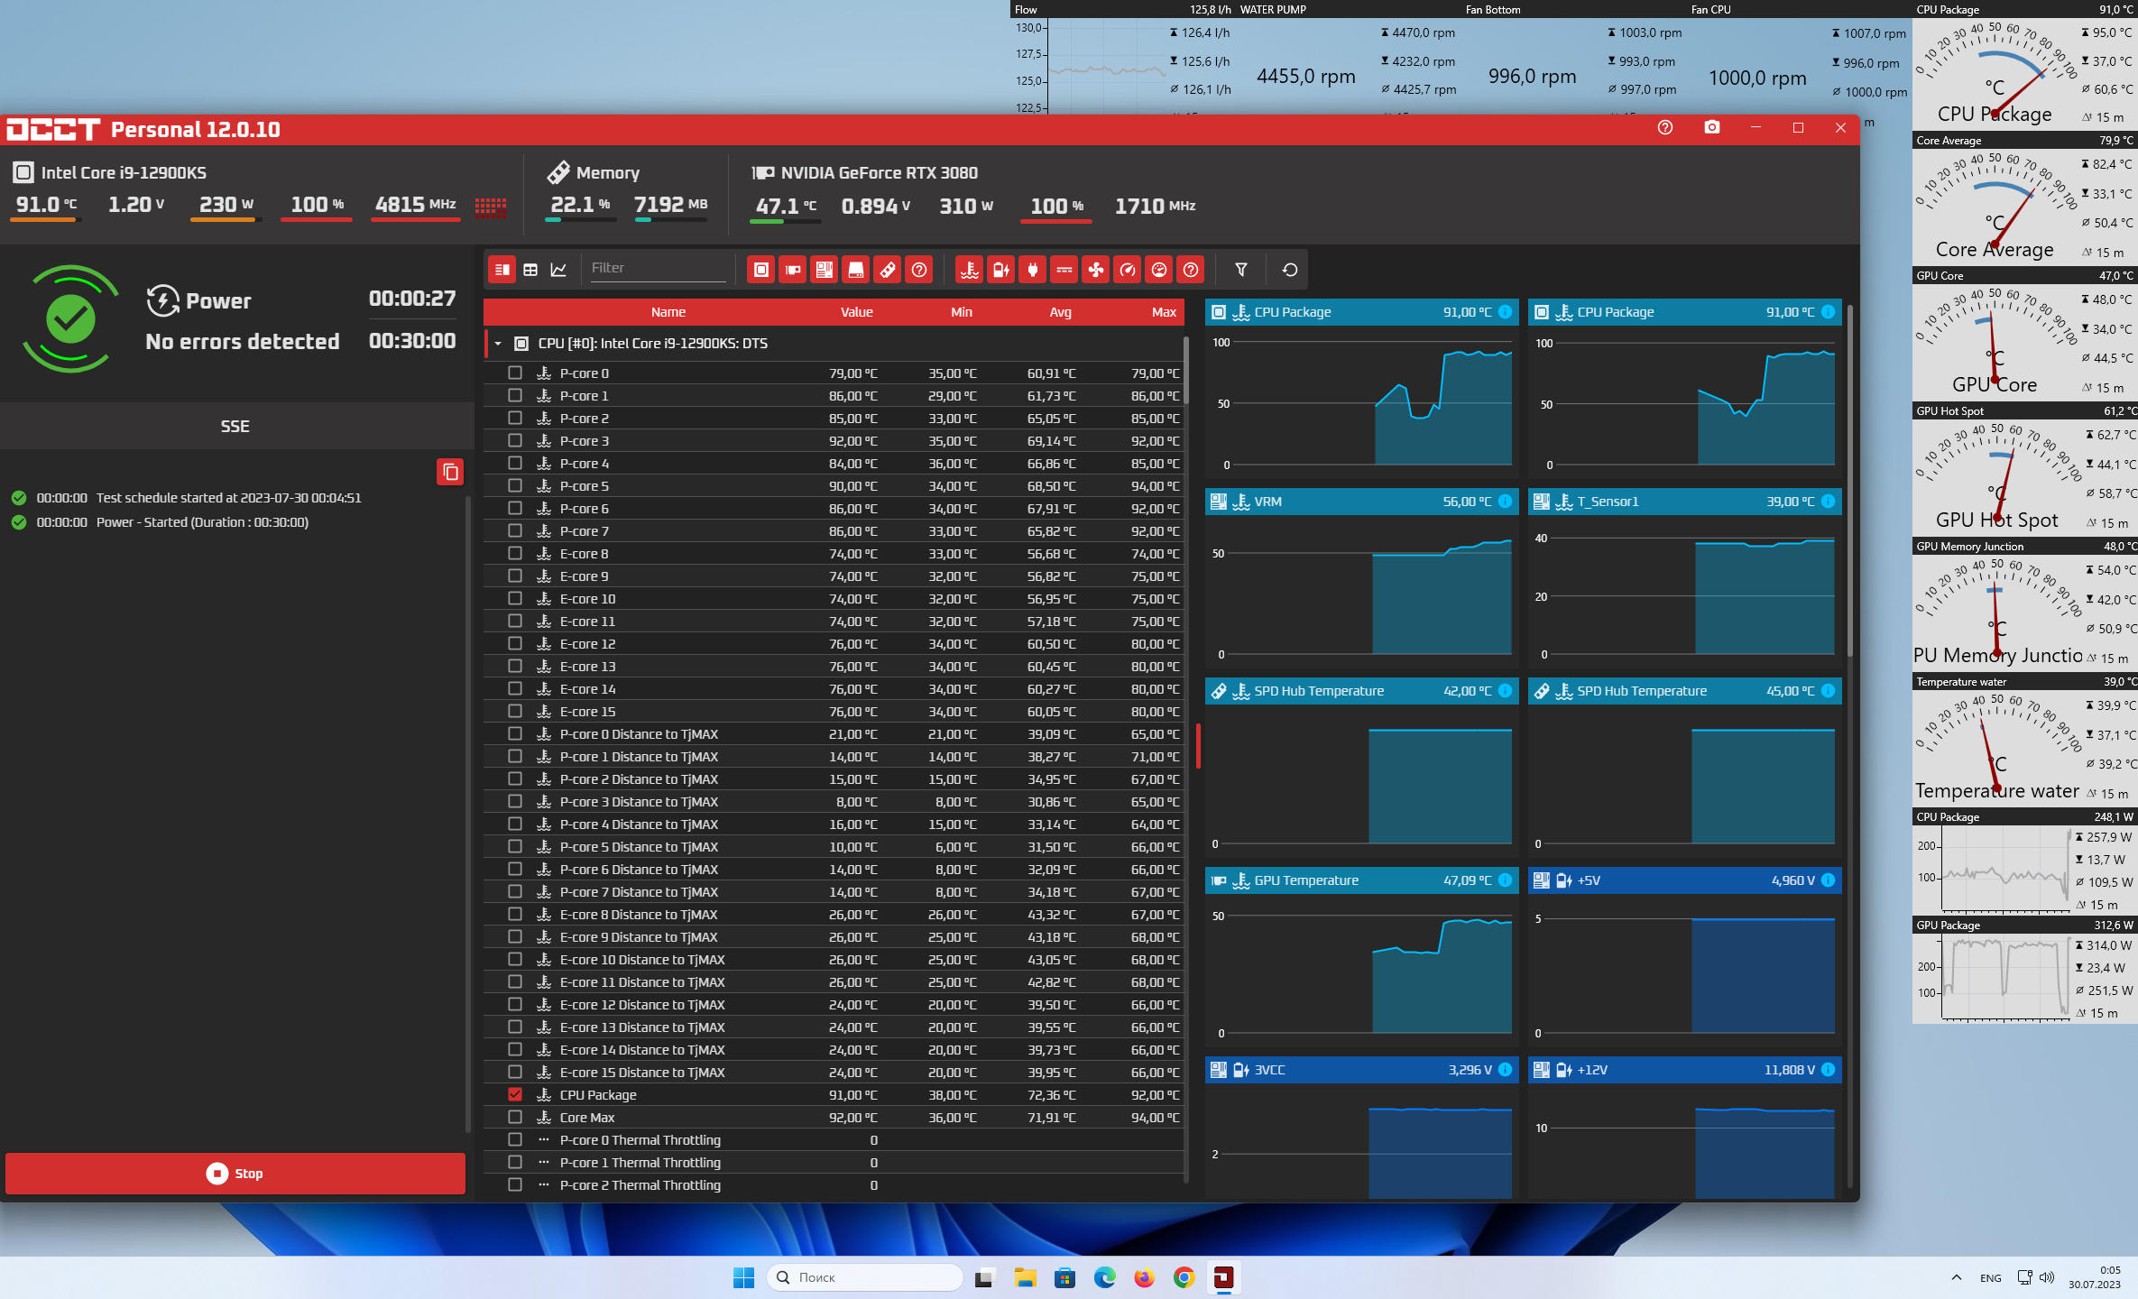
Task: Toggle the fan sensors filter icon
Action: tap(1096, 270)
